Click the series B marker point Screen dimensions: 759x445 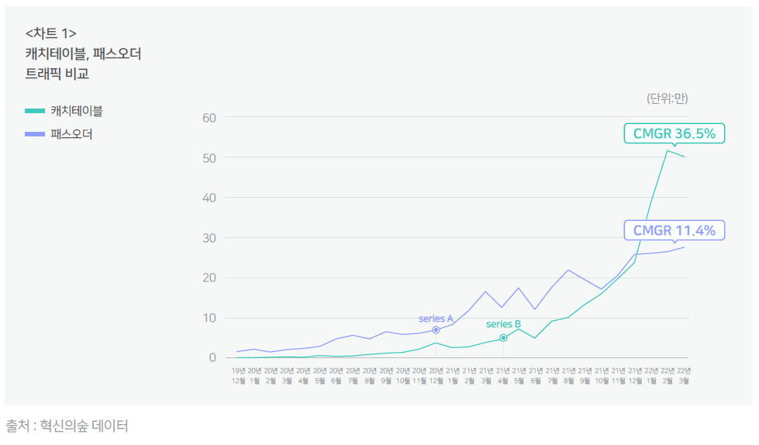click(503, 337)
